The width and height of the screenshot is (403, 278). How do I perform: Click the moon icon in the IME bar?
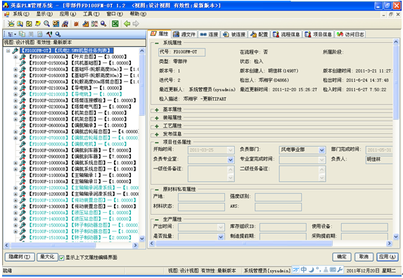click(312, 270)
